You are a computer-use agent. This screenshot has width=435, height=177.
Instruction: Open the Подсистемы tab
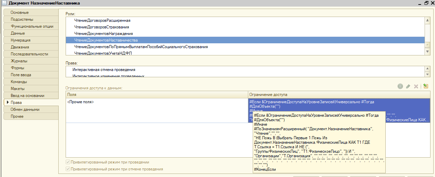click(31, 19)
